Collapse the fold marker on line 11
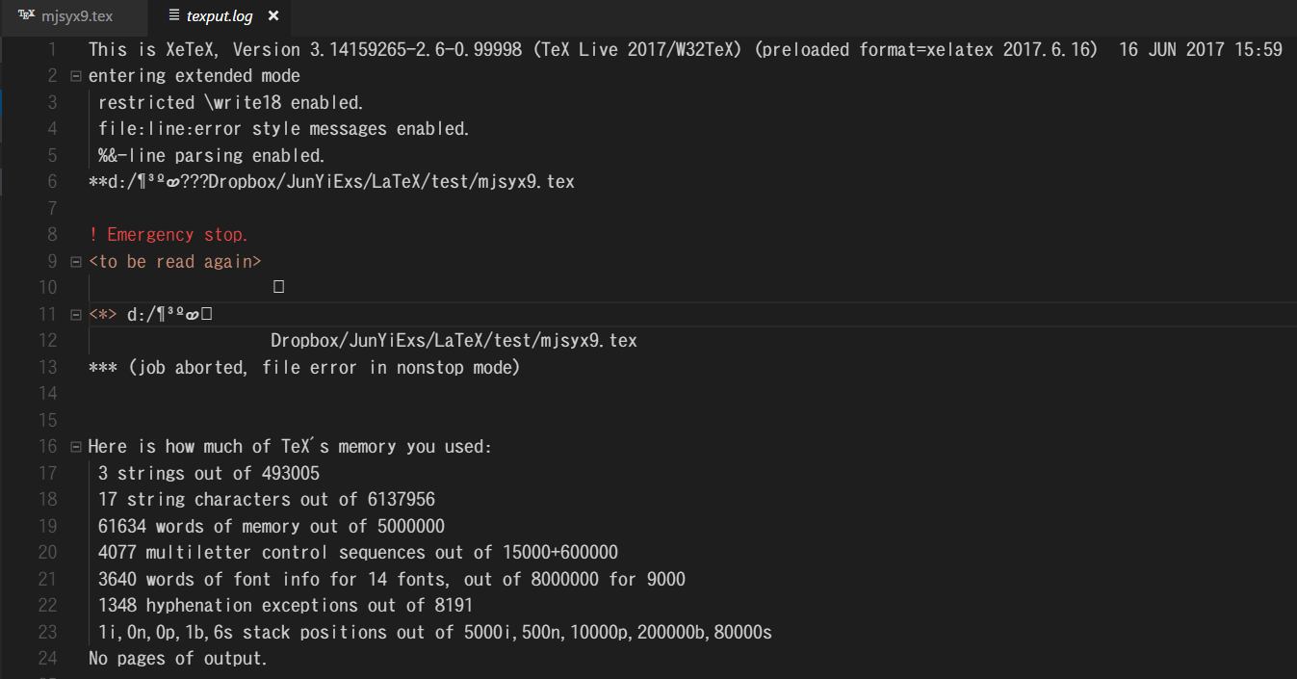The width and height of the screenshot is (1297, 679). (75, 313)
